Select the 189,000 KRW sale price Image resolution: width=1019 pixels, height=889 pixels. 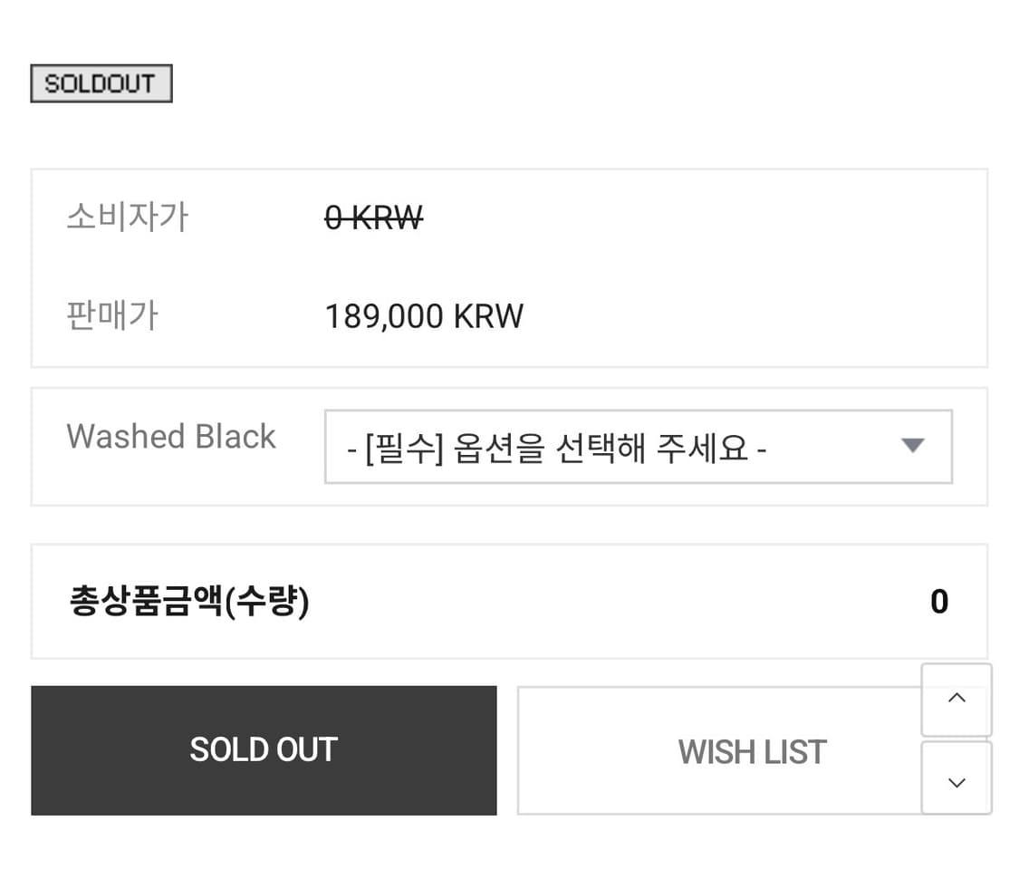424,315
